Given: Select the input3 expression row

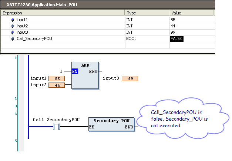Looking at the screenshot, I should pos(108,32).
